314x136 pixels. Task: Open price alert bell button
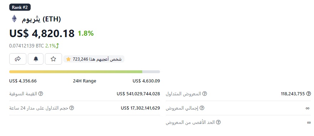[36, 59]
